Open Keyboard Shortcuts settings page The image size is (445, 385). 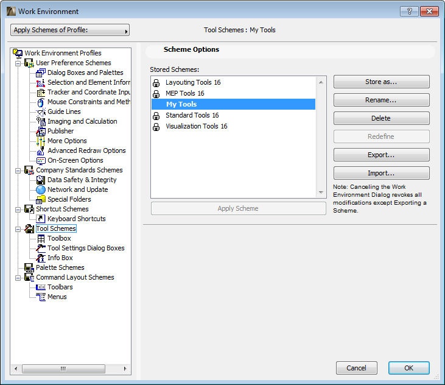click(76, 219)
